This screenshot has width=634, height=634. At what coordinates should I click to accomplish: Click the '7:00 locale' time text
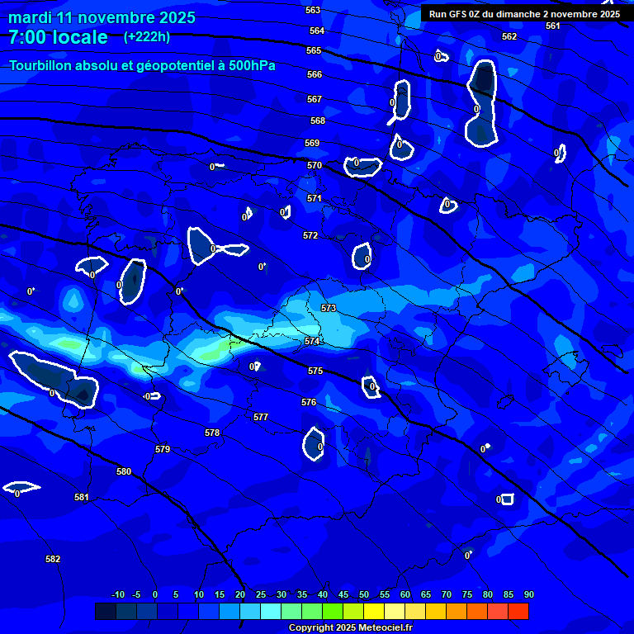[x=59, y=37]
